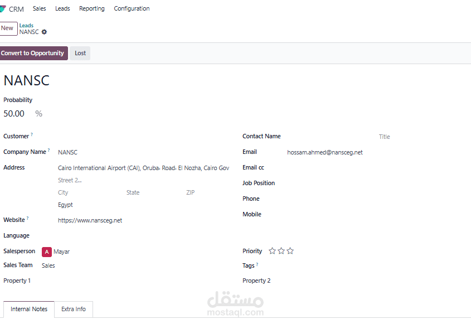Click the email hossam.ahmed@nansceg.net

pos(325,152)
